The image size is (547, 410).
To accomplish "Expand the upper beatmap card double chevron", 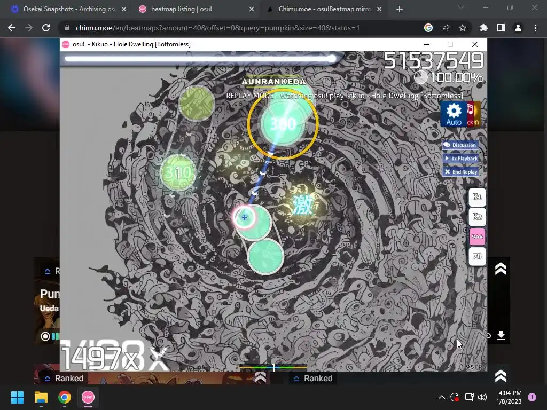I will [501, 269].
